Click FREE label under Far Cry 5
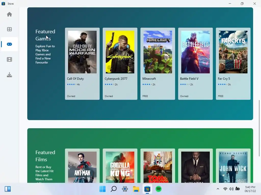261x195 pixels. pos(220,96)
